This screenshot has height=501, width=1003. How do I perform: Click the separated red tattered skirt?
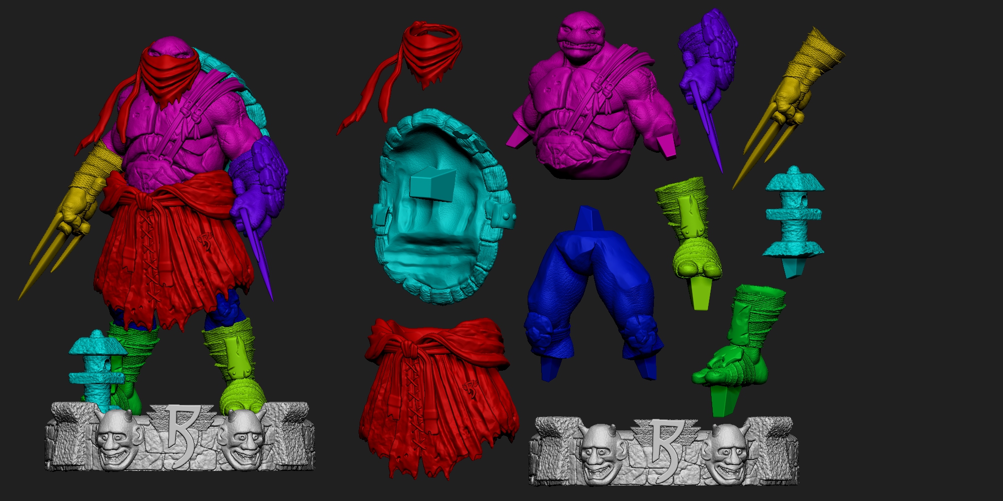click(x=439, y=396)
